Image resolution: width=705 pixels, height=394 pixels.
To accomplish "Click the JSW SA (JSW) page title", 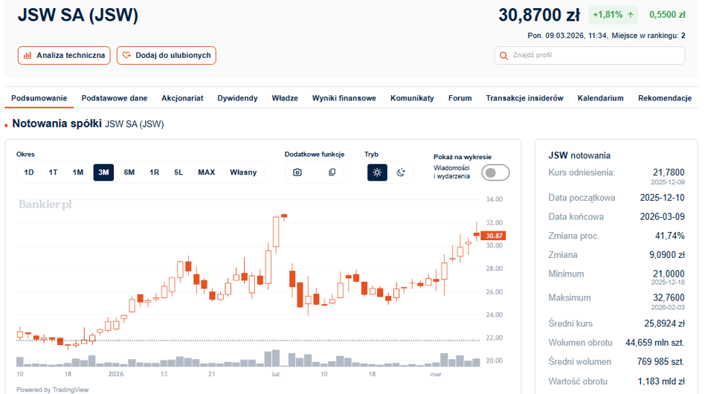I will [78, 15].
